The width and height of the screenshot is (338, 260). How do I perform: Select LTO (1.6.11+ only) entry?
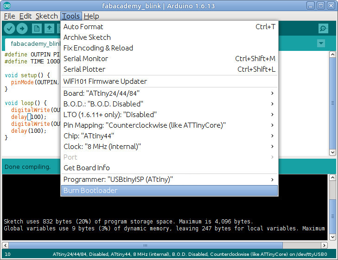[169, 115]
